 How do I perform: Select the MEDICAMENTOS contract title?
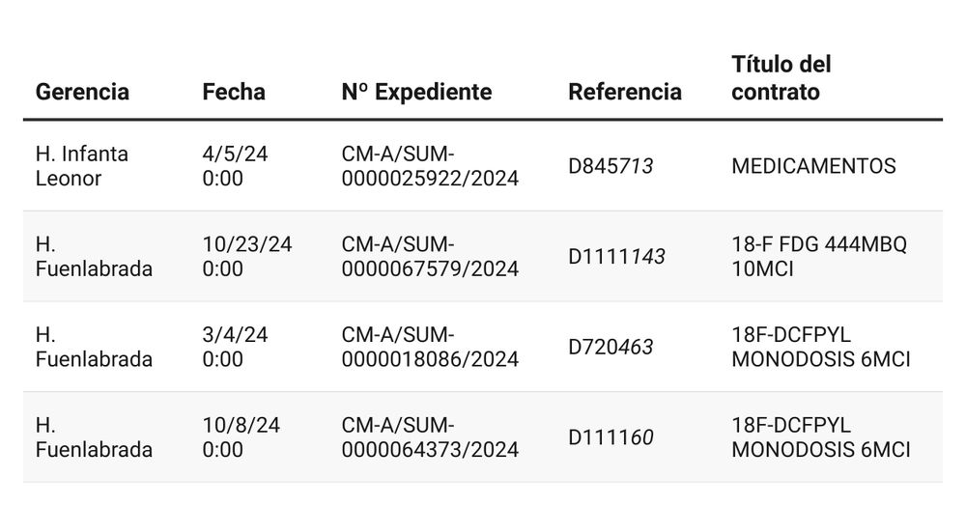tap(813, 166)
